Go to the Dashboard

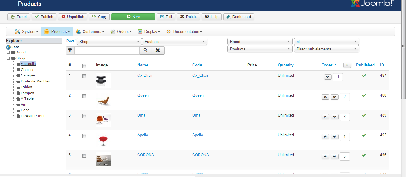point(239,17)
